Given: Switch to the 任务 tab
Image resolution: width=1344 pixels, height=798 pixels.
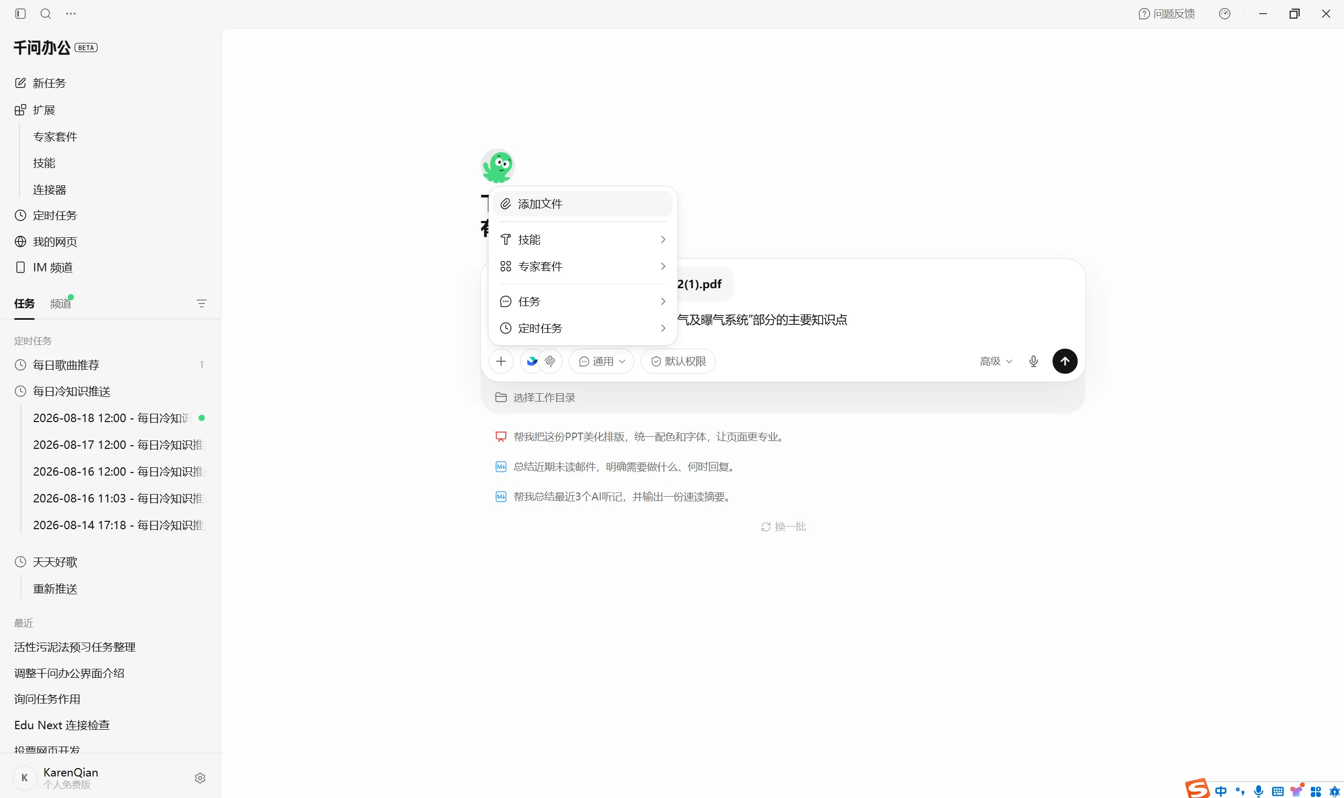Looking at the screenshot, I should (24, 303).
